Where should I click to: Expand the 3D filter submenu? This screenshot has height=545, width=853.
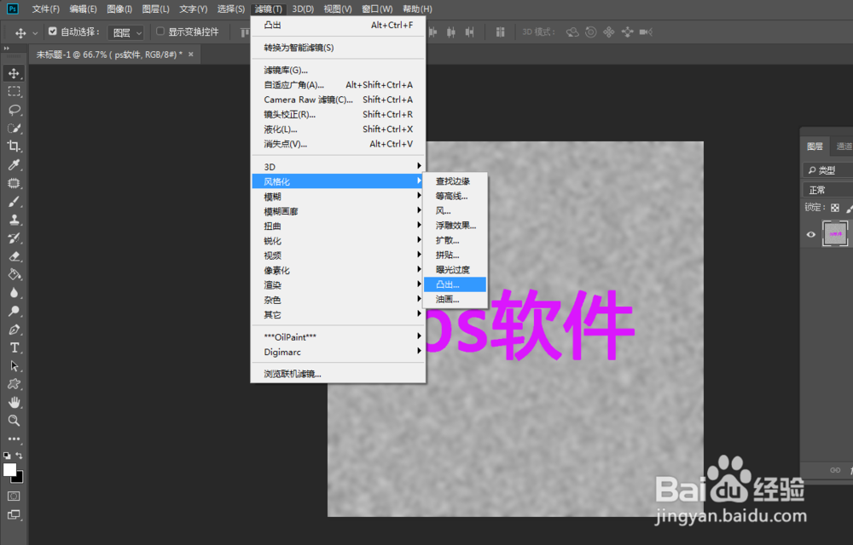point(338,167)
